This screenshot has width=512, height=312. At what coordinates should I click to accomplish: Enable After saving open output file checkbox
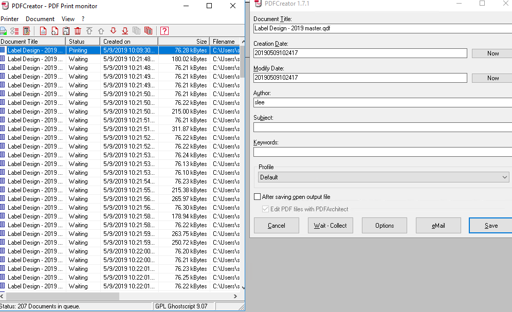pos(258,197)
